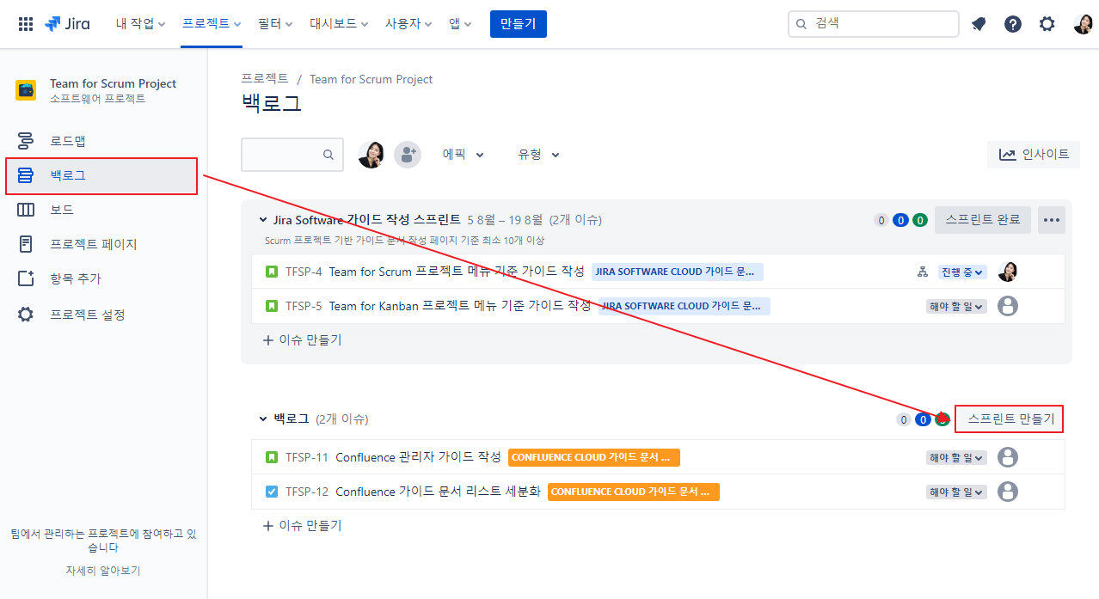Click 이슈 만들기 under the backlog list
Image resolution: width=1099 pixels, height=599 pixels.
coord(302,525)
